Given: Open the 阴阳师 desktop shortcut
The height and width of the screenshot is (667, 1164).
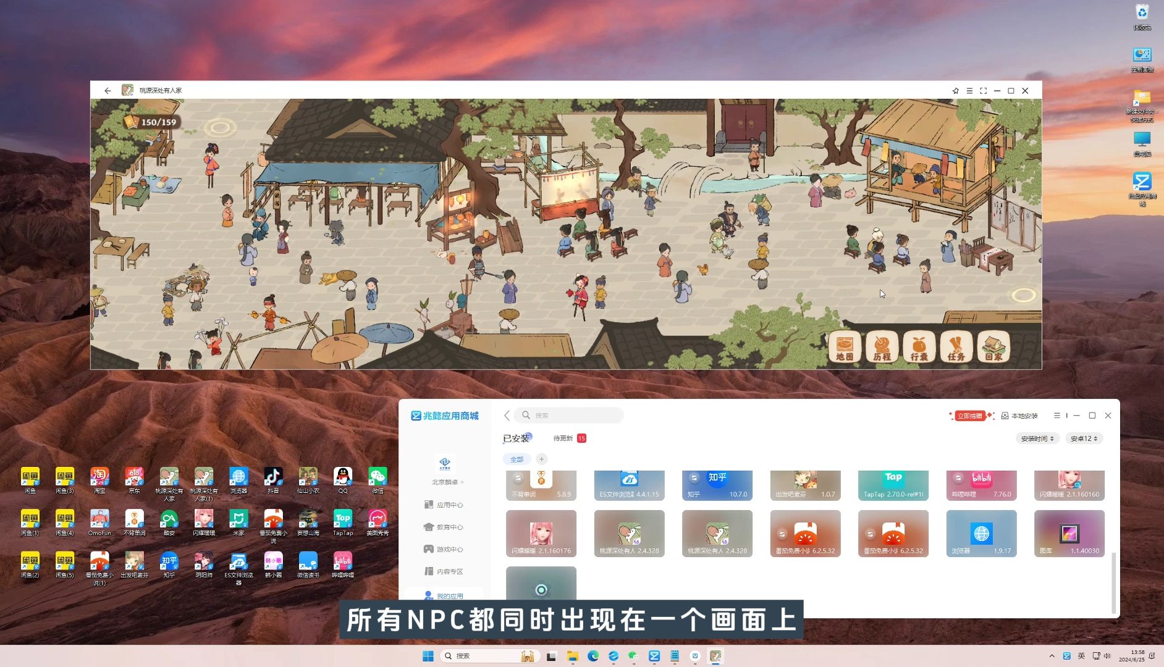Looking at the screenshot, I should (x=204, y=564).
